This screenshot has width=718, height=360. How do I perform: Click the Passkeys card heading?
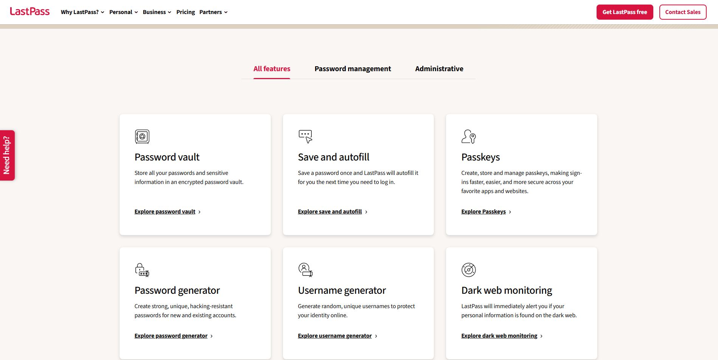tap(480, 157)
